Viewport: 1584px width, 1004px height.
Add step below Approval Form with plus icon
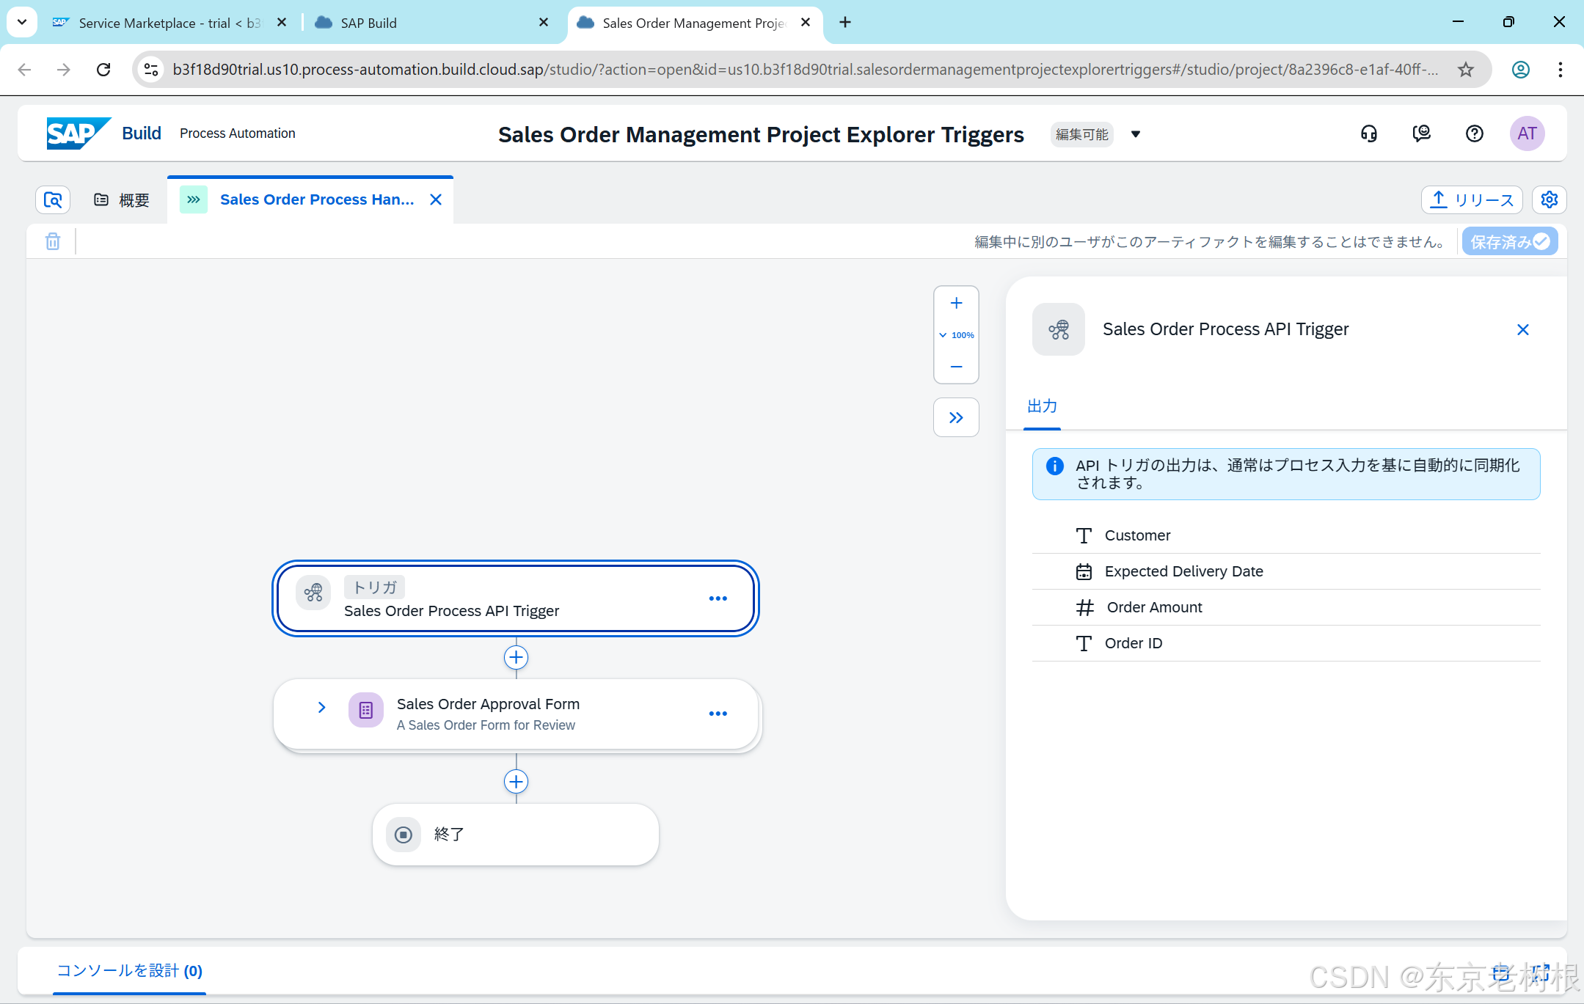(517, 782)
